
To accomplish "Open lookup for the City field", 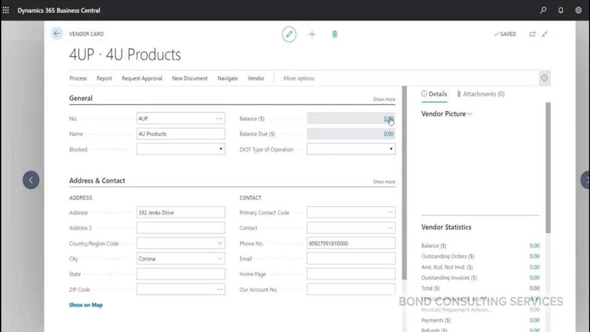I will click(219, 259).
